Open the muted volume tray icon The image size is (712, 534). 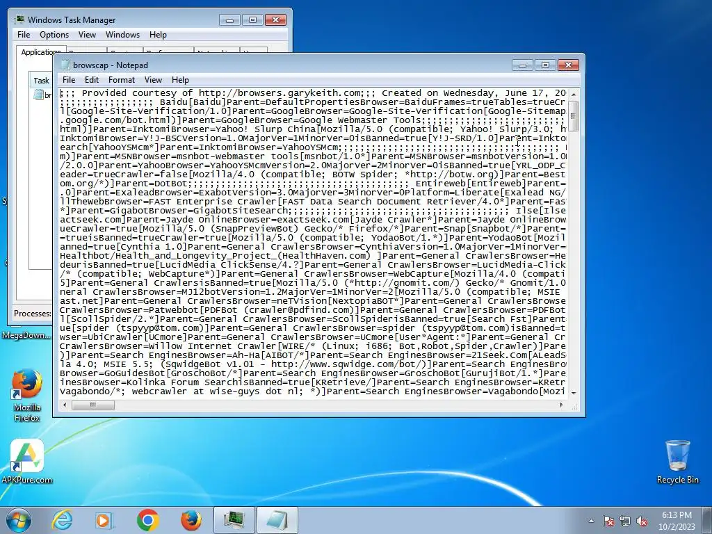coord(642,521)
